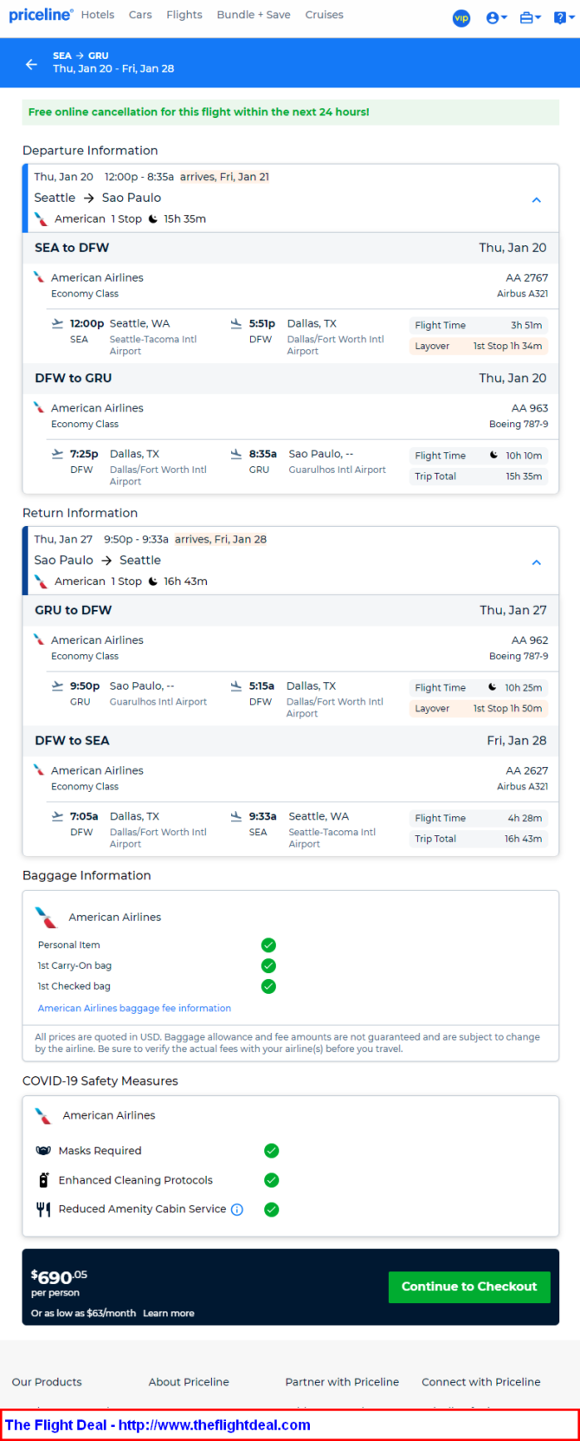Open the My Trips briefcase menu
Viewport: 580px width, 1441px height.
[530, 17]
